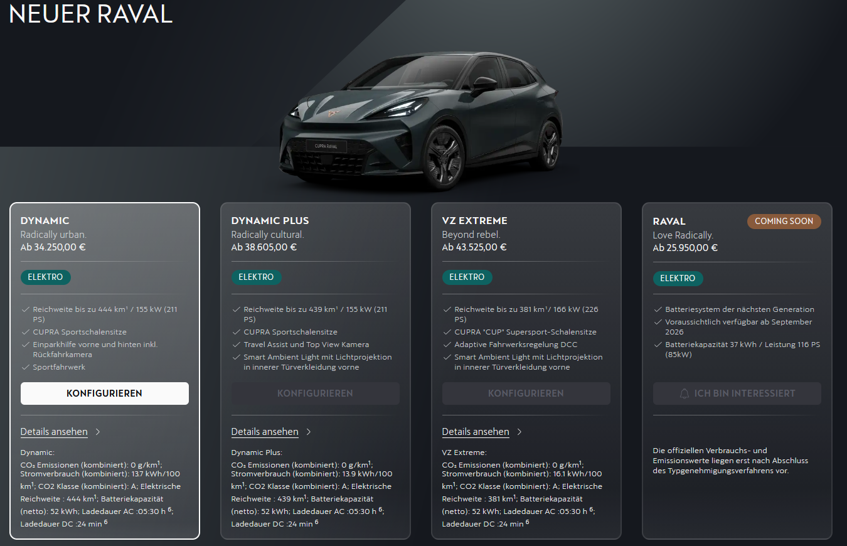Click the price Ab 43.525,00 €
Screen dimensions: 847x546
[475, 247]
